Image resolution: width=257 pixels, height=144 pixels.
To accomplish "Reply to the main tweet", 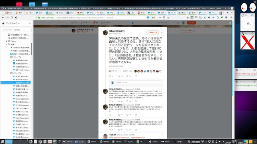I will pos(110,76).
